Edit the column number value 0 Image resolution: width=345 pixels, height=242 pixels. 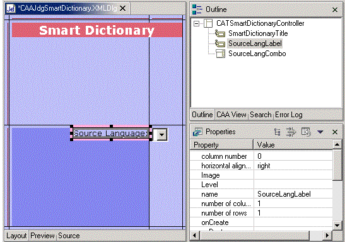click(293, 156)
